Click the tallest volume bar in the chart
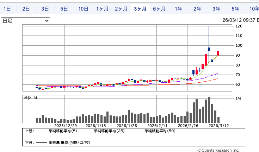Screen dimensions: 259x152 (209, 110)
